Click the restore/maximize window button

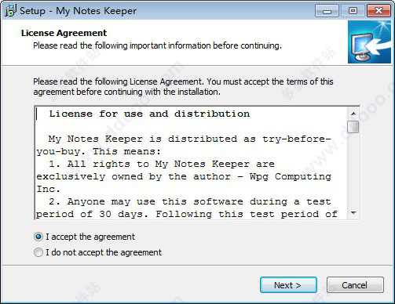tap(353, 11)
